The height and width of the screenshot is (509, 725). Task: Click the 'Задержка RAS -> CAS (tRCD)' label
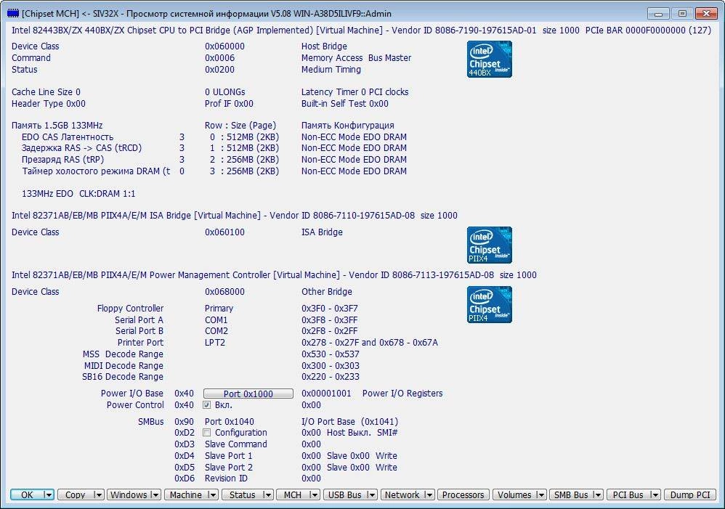(82, 148)
